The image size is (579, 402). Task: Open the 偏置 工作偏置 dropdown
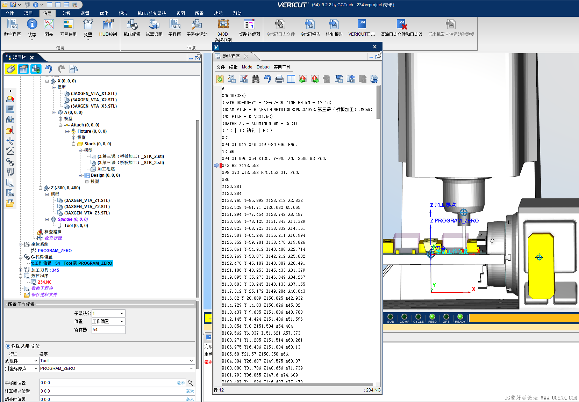(x=108, y=321)
